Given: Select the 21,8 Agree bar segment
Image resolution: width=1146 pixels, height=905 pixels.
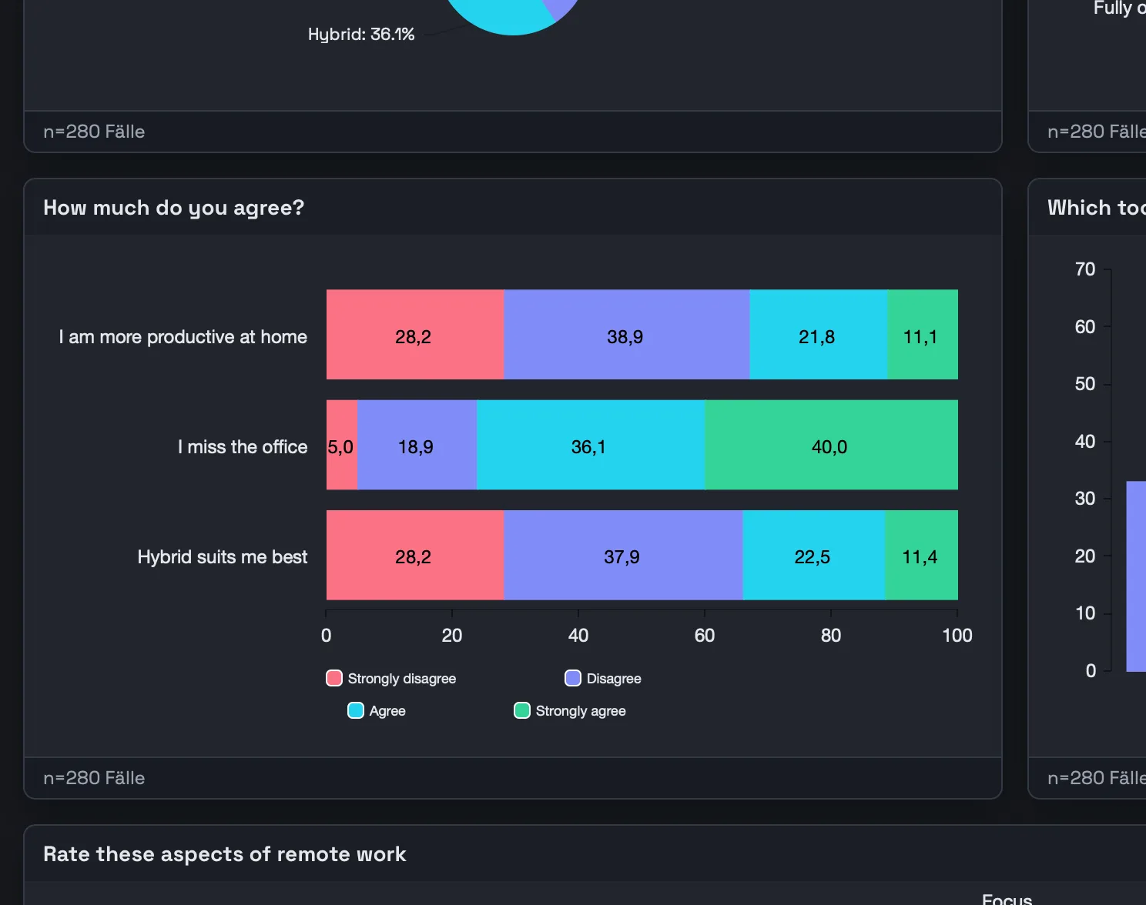Looking at the screenshot, I should pos(819,335).
